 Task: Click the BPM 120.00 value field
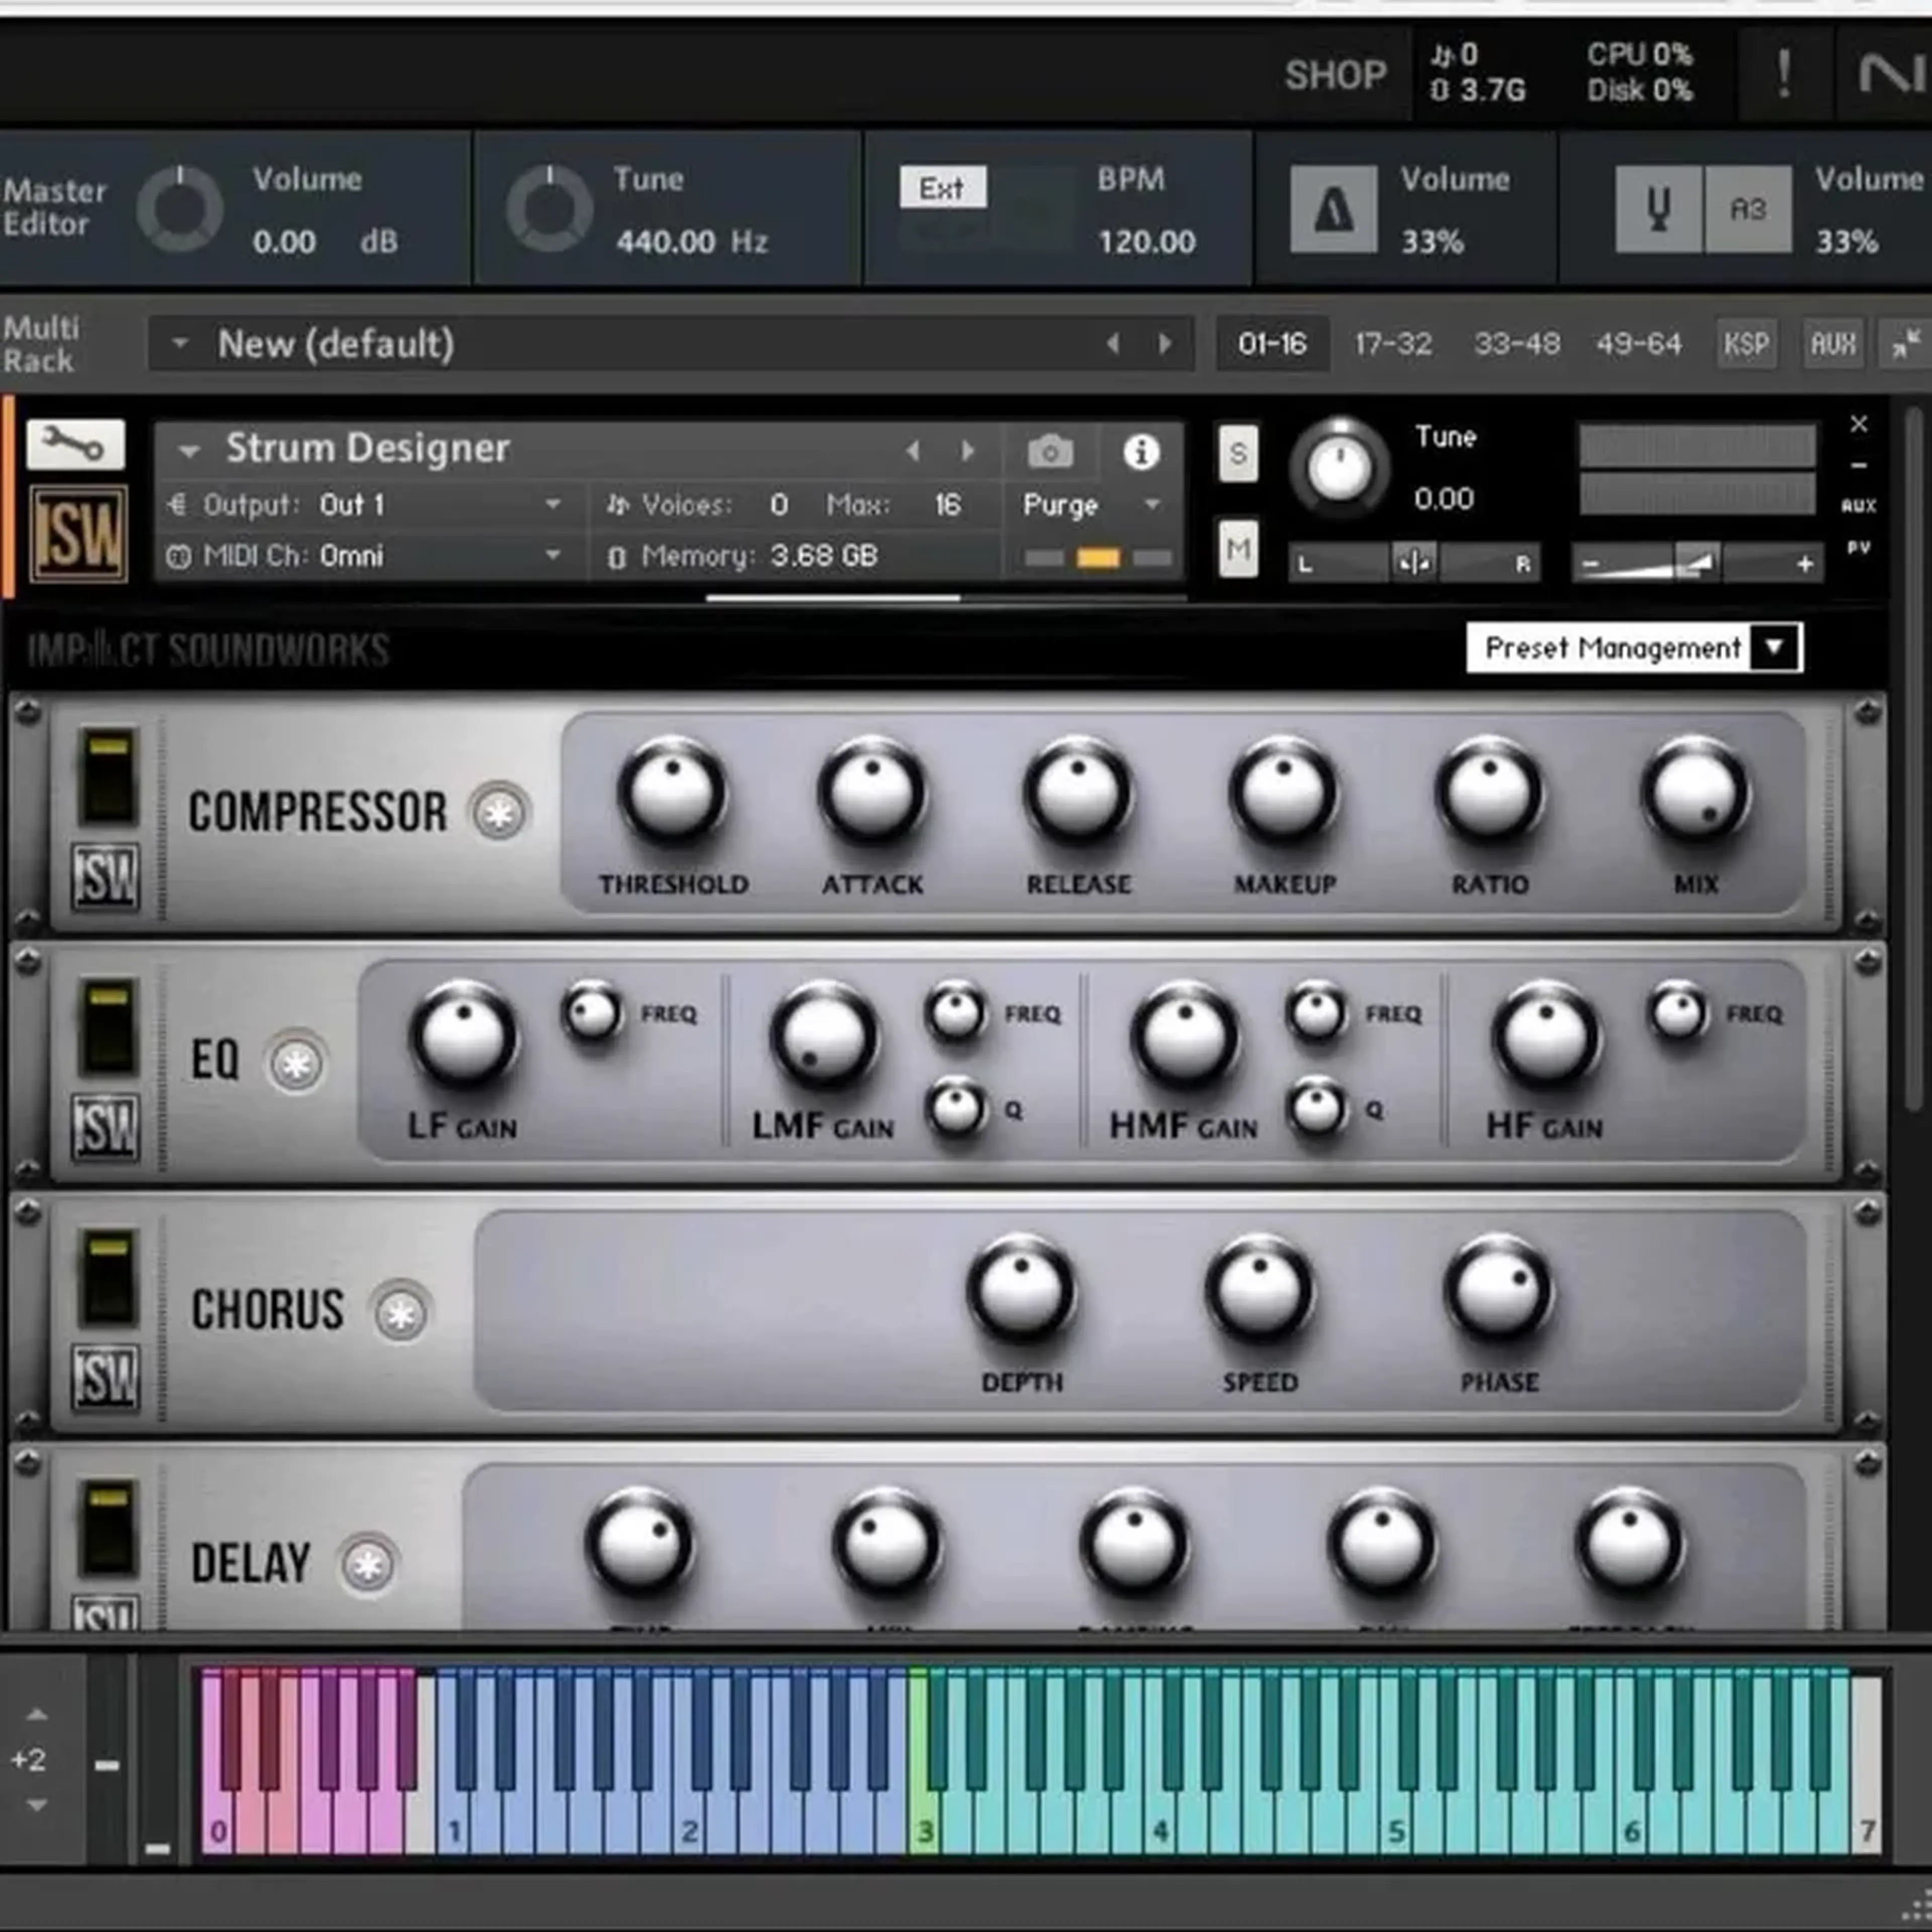click(1147, 242)
